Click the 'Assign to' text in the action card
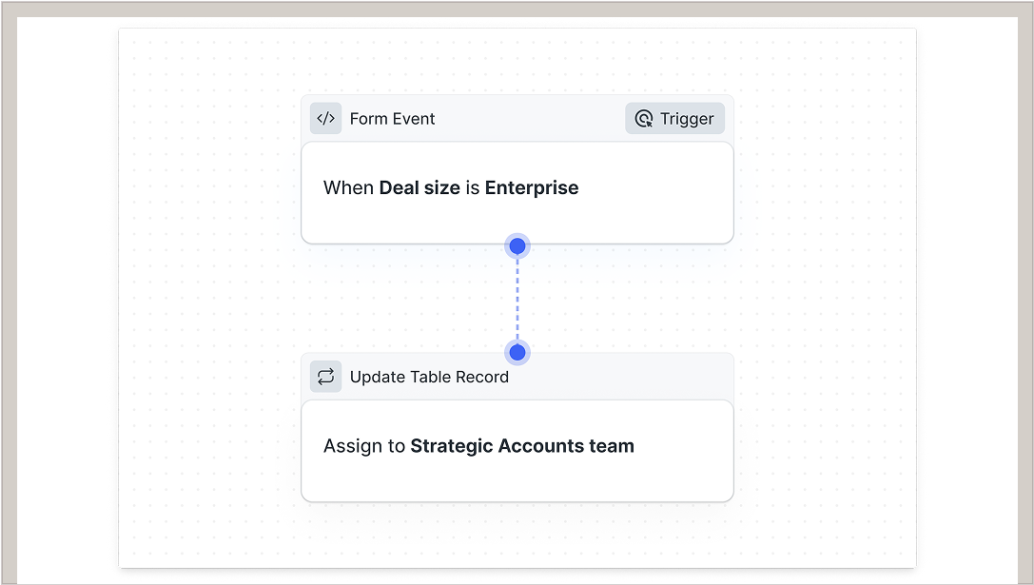Image resolution: width=1034 pixels, height=585 pixels. (x=364, y=446)
